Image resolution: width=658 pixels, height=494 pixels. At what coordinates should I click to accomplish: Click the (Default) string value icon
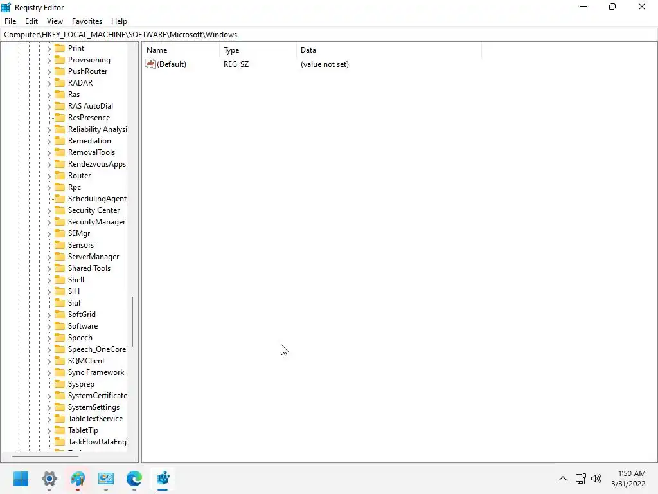150,64
